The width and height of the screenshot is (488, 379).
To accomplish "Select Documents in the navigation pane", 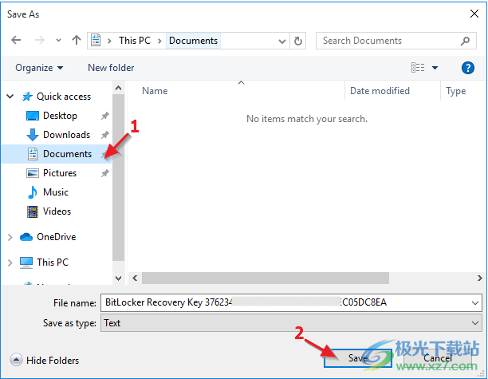I will pos(57,154).
